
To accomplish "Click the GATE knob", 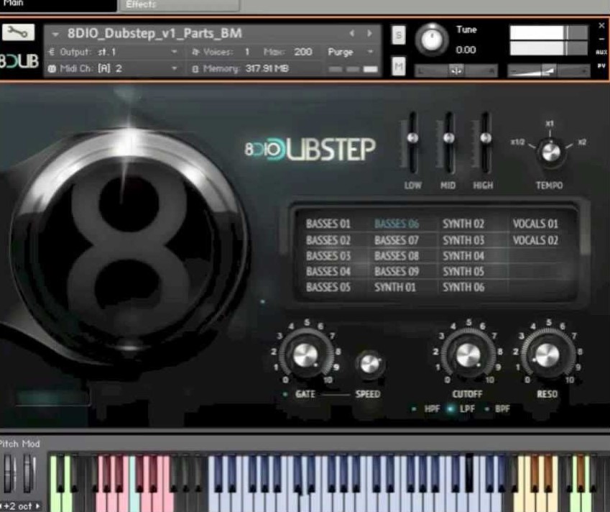I will (305, 355).
